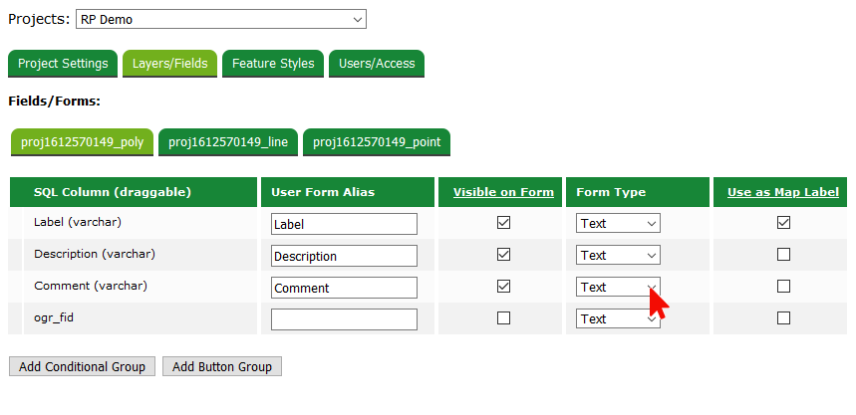Click the Visible on Form column header link
Viewport: 856px width, 415px height.
pos(503,192)
